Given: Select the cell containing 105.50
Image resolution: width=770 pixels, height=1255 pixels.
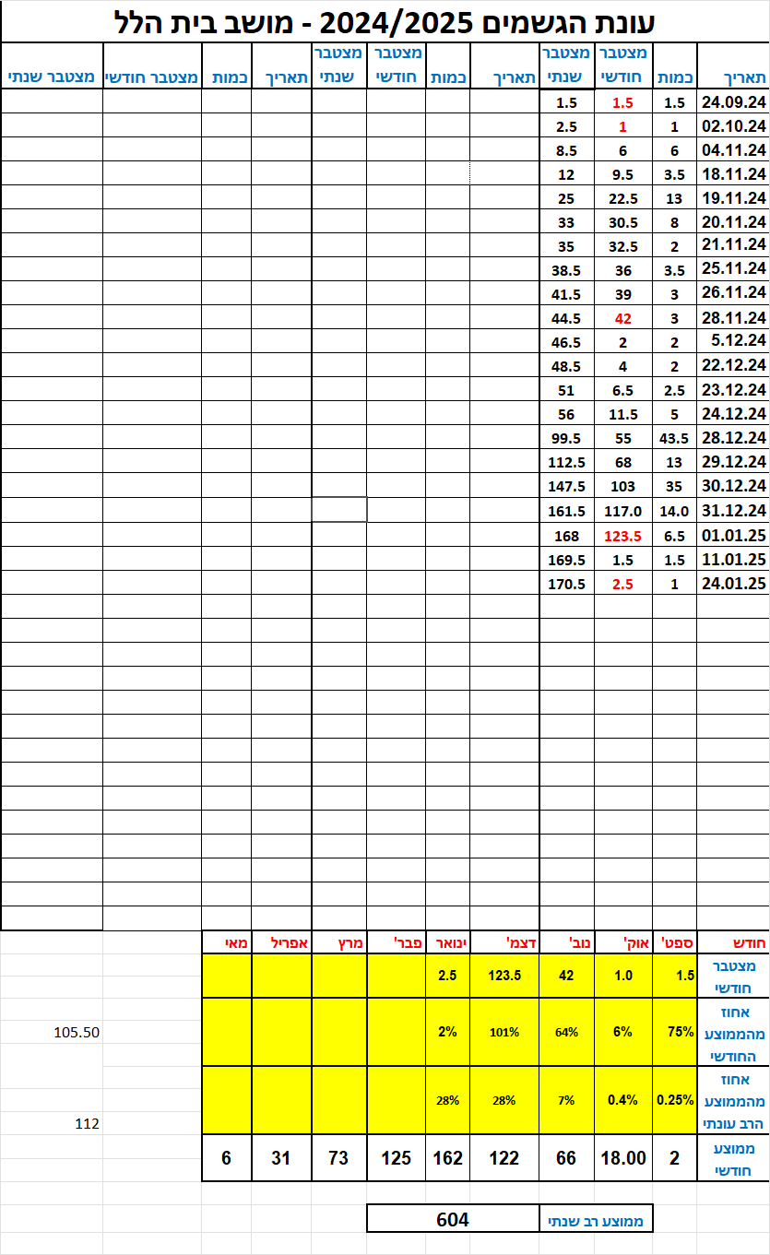Looking at the screenshot, I should coord(77,1033).
